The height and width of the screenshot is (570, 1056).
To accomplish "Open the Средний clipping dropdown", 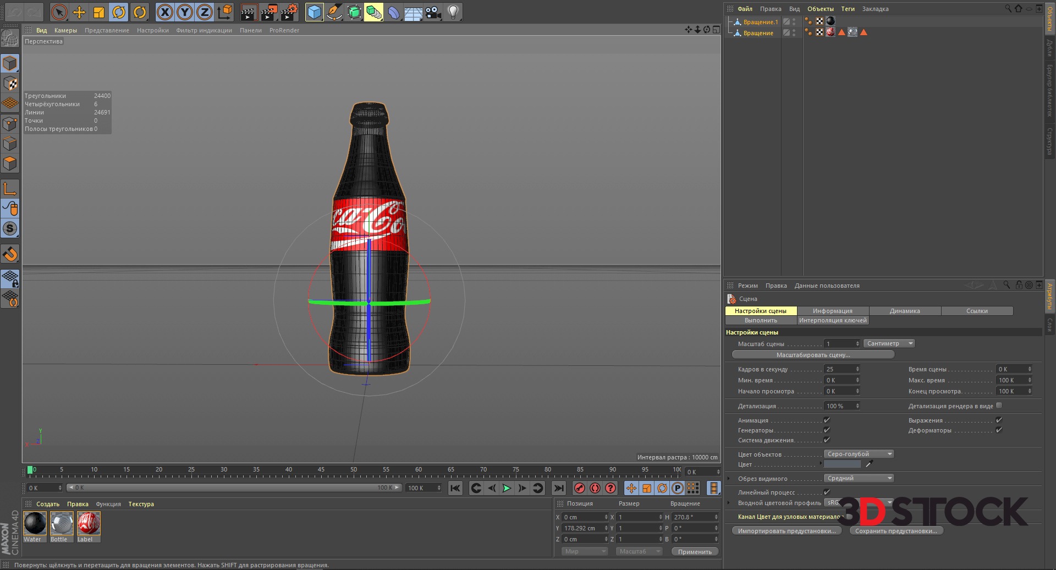I will coord(859,478).
